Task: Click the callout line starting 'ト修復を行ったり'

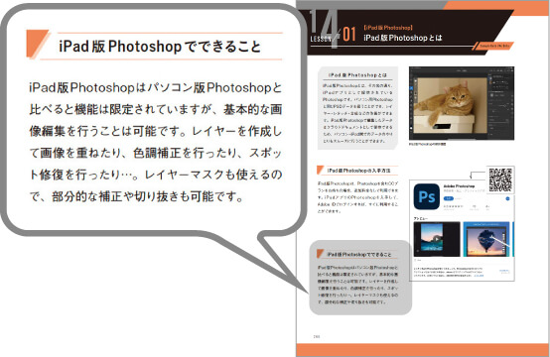Action: tap(156, 175)
